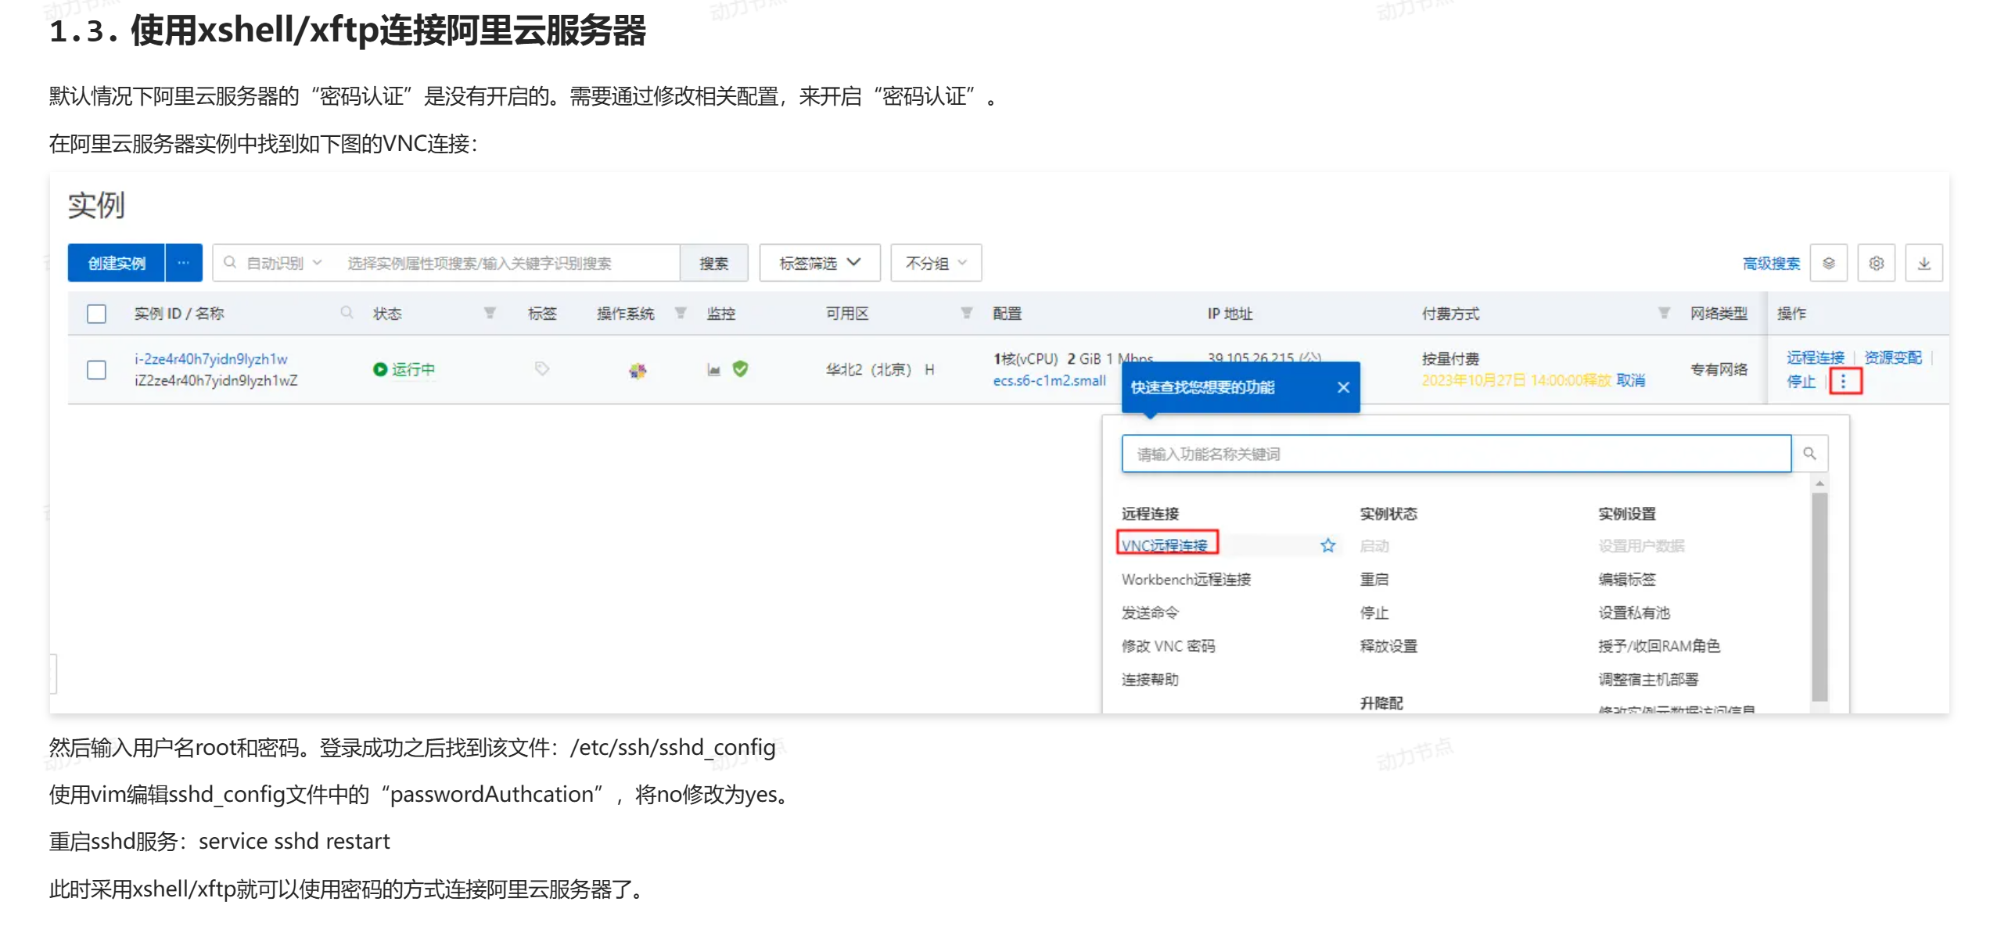The image size is (1990, 934).
Task: Click 取消 next to the release time
Action: [x=1631, y=380]
